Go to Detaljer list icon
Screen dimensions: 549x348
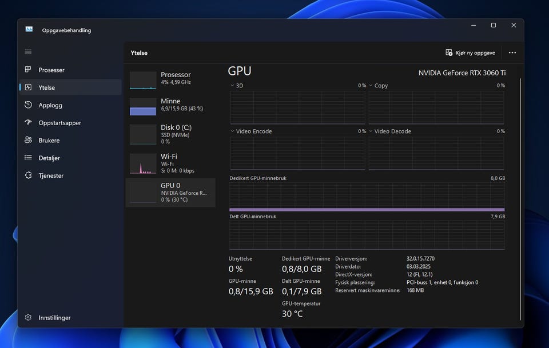[28, 158]
